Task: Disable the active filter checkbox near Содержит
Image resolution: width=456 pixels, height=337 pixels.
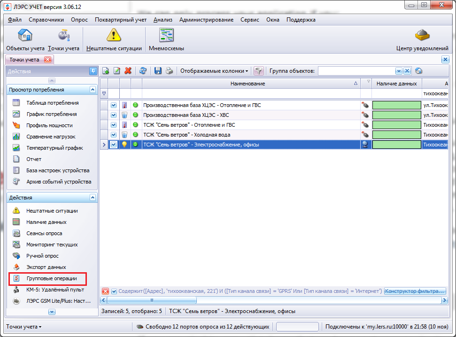Action: click(x=114, y=291)
